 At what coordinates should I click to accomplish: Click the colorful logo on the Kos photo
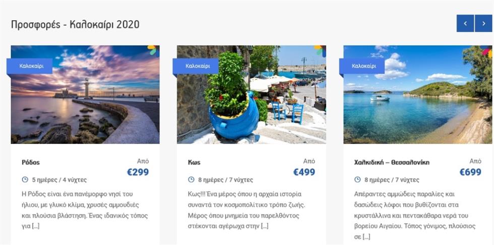tap(320, 50)
